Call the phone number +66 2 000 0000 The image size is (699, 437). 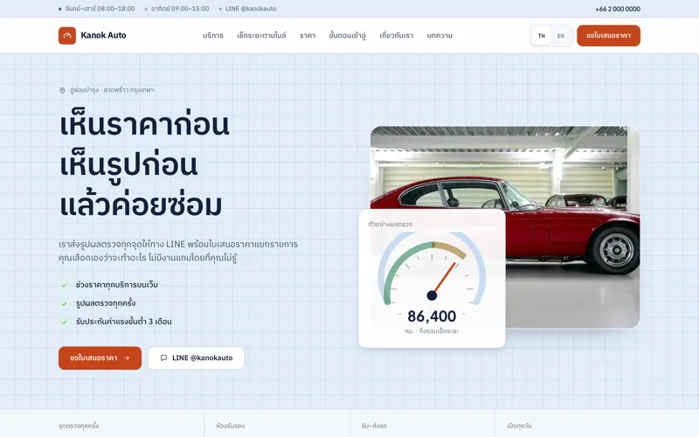(618, 9)
